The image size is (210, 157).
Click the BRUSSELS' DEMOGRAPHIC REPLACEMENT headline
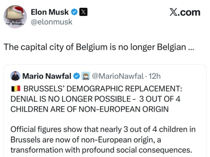(102, 88)
